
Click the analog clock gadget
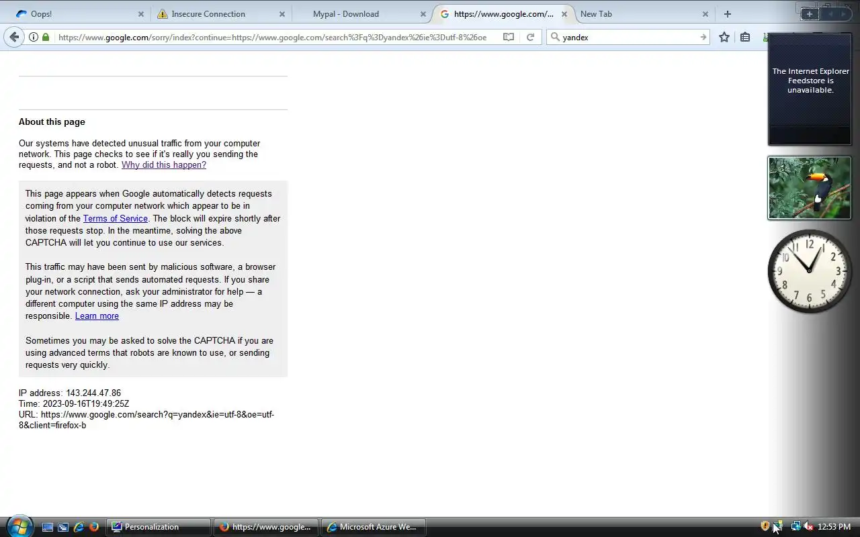[x=810, y=271]
